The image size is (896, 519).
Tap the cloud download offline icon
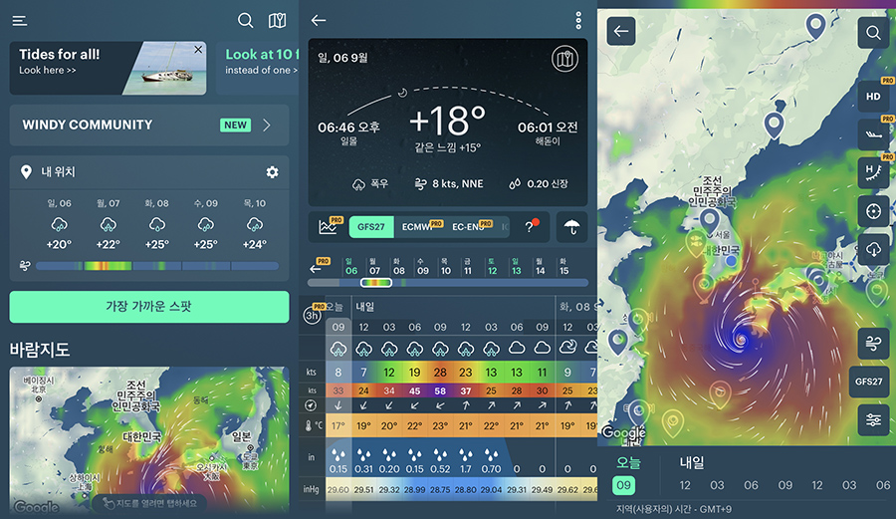(x=873, y=249)
